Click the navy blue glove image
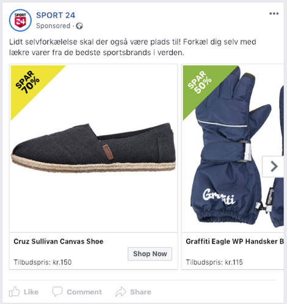The image size is (287, 304). click(232, 148)
